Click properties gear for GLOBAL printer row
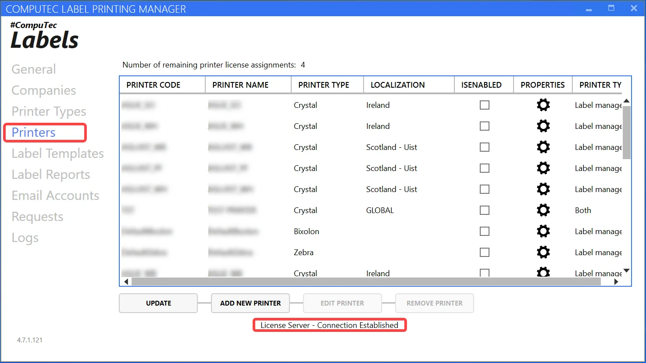Viewport: 646px width, 363px height. point(543,210)
